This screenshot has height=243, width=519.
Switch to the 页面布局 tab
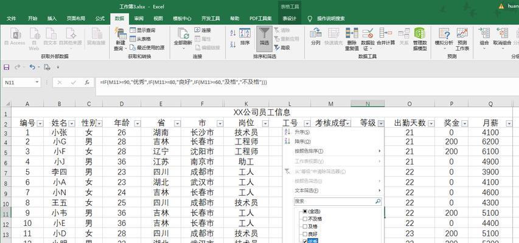tap(76, 18)
